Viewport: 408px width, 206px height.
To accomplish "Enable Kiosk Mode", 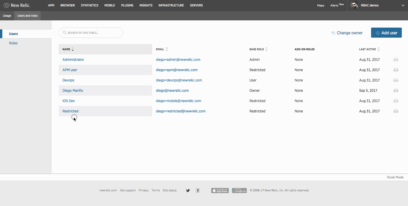I will tap(395, 177).
